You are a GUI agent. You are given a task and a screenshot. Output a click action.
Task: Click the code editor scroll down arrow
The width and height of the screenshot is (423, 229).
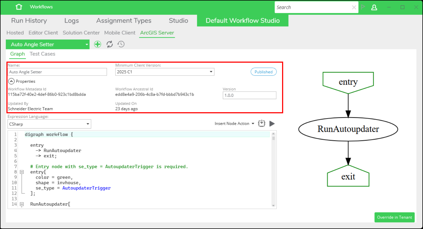click(x=273, y=205)
